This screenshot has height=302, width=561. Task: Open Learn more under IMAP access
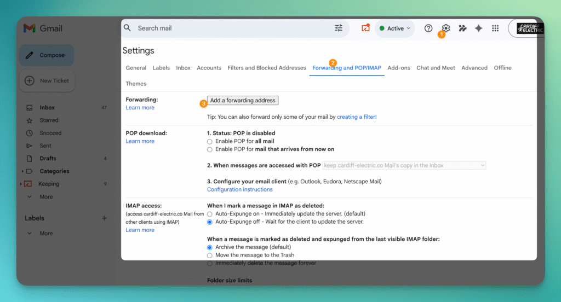(x=140, y=230)
